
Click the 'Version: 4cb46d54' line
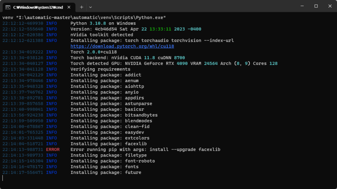point(136,29)
